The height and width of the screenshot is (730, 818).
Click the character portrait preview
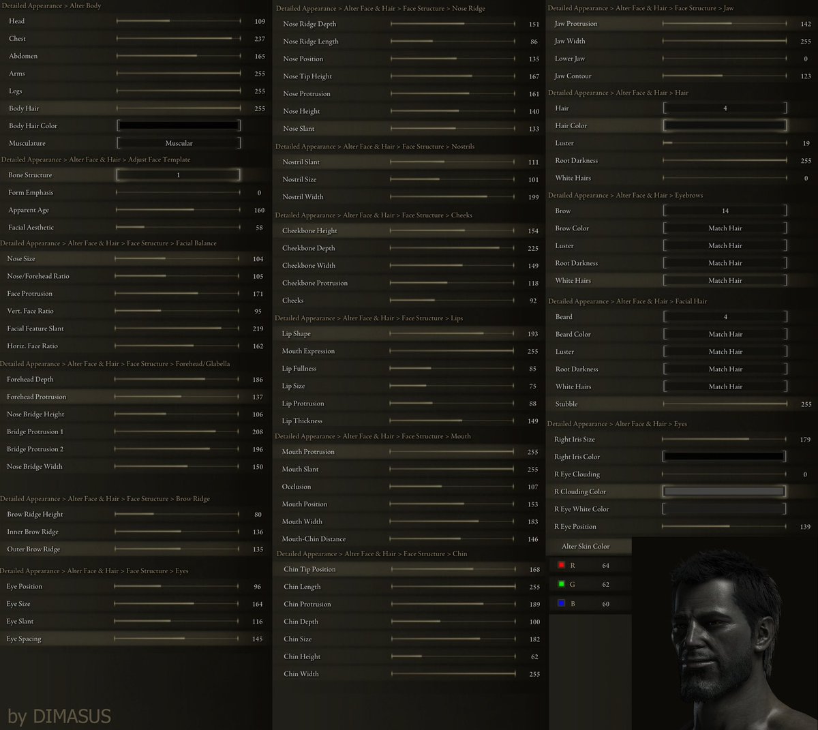[x=725, y=633]
